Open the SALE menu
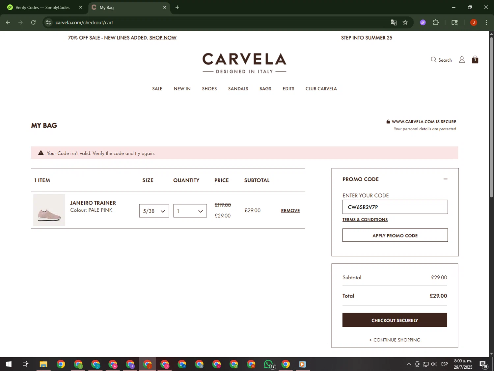Screen dimensions: 494x371 tap(157, 89)
